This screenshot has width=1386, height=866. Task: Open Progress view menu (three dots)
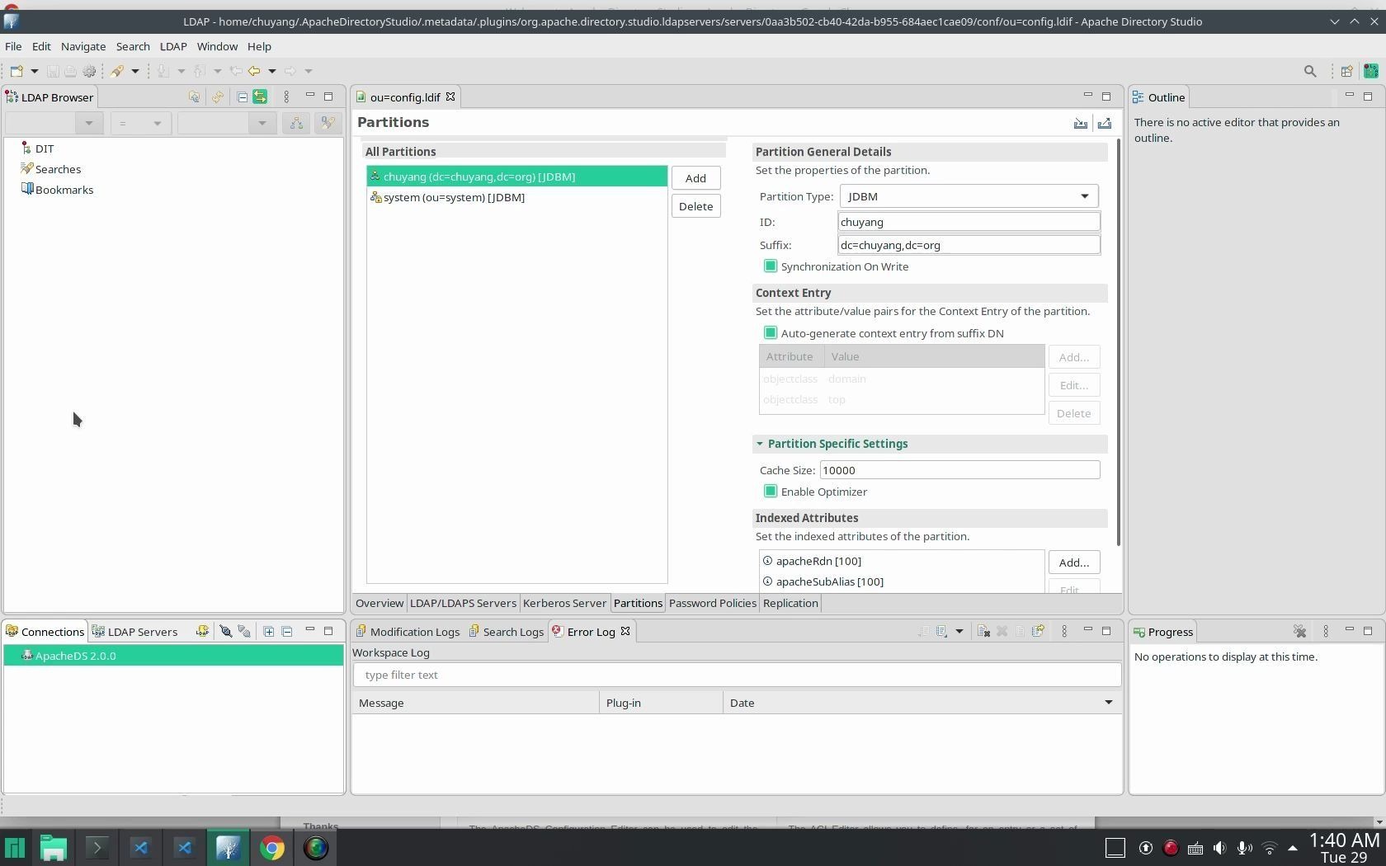point(1326,631)
